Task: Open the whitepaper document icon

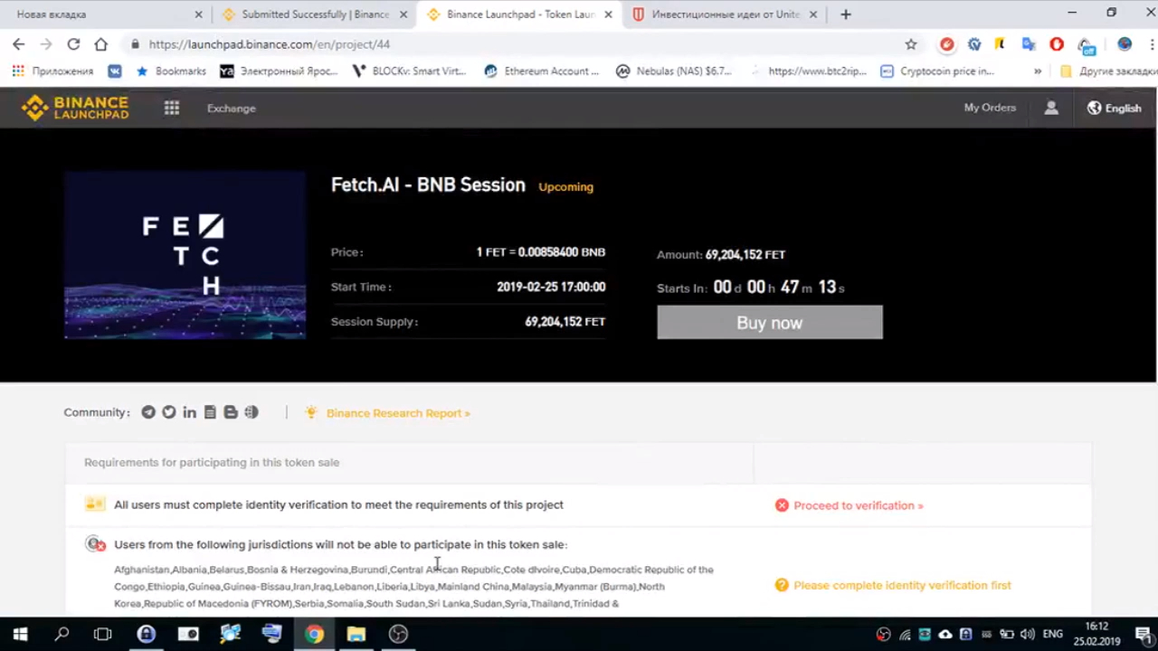Action: (210, 412)
